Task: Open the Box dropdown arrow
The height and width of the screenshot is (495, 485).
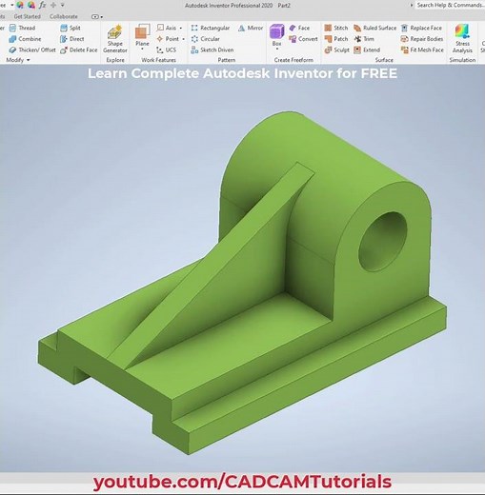Action: pyautogui.click(x=277, y=49)
